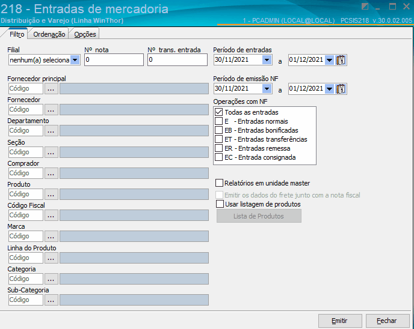Open lookup button for Produto

coord(51,195)
